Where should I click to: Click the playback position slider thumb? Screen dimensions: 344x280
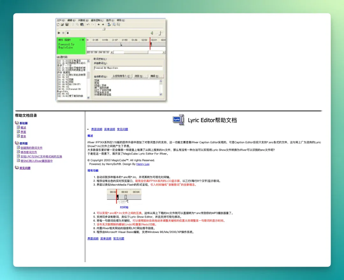coord(104,29)
